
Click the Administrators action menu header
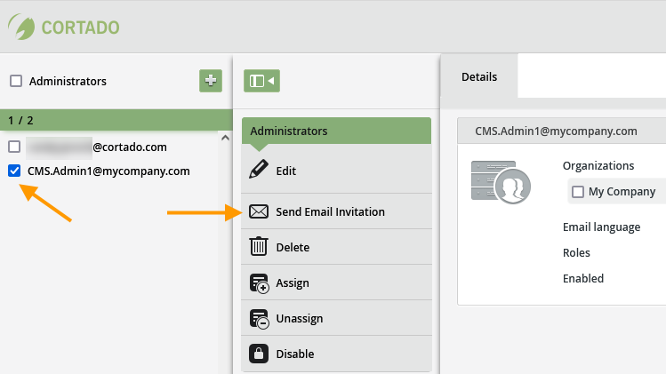point(336,131)
